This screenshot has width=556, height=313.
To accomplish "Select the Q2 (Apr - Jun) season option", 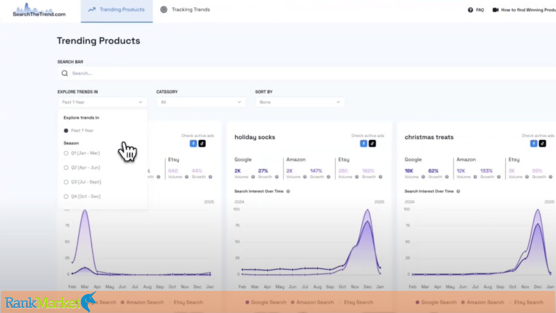I will point(82,168).
